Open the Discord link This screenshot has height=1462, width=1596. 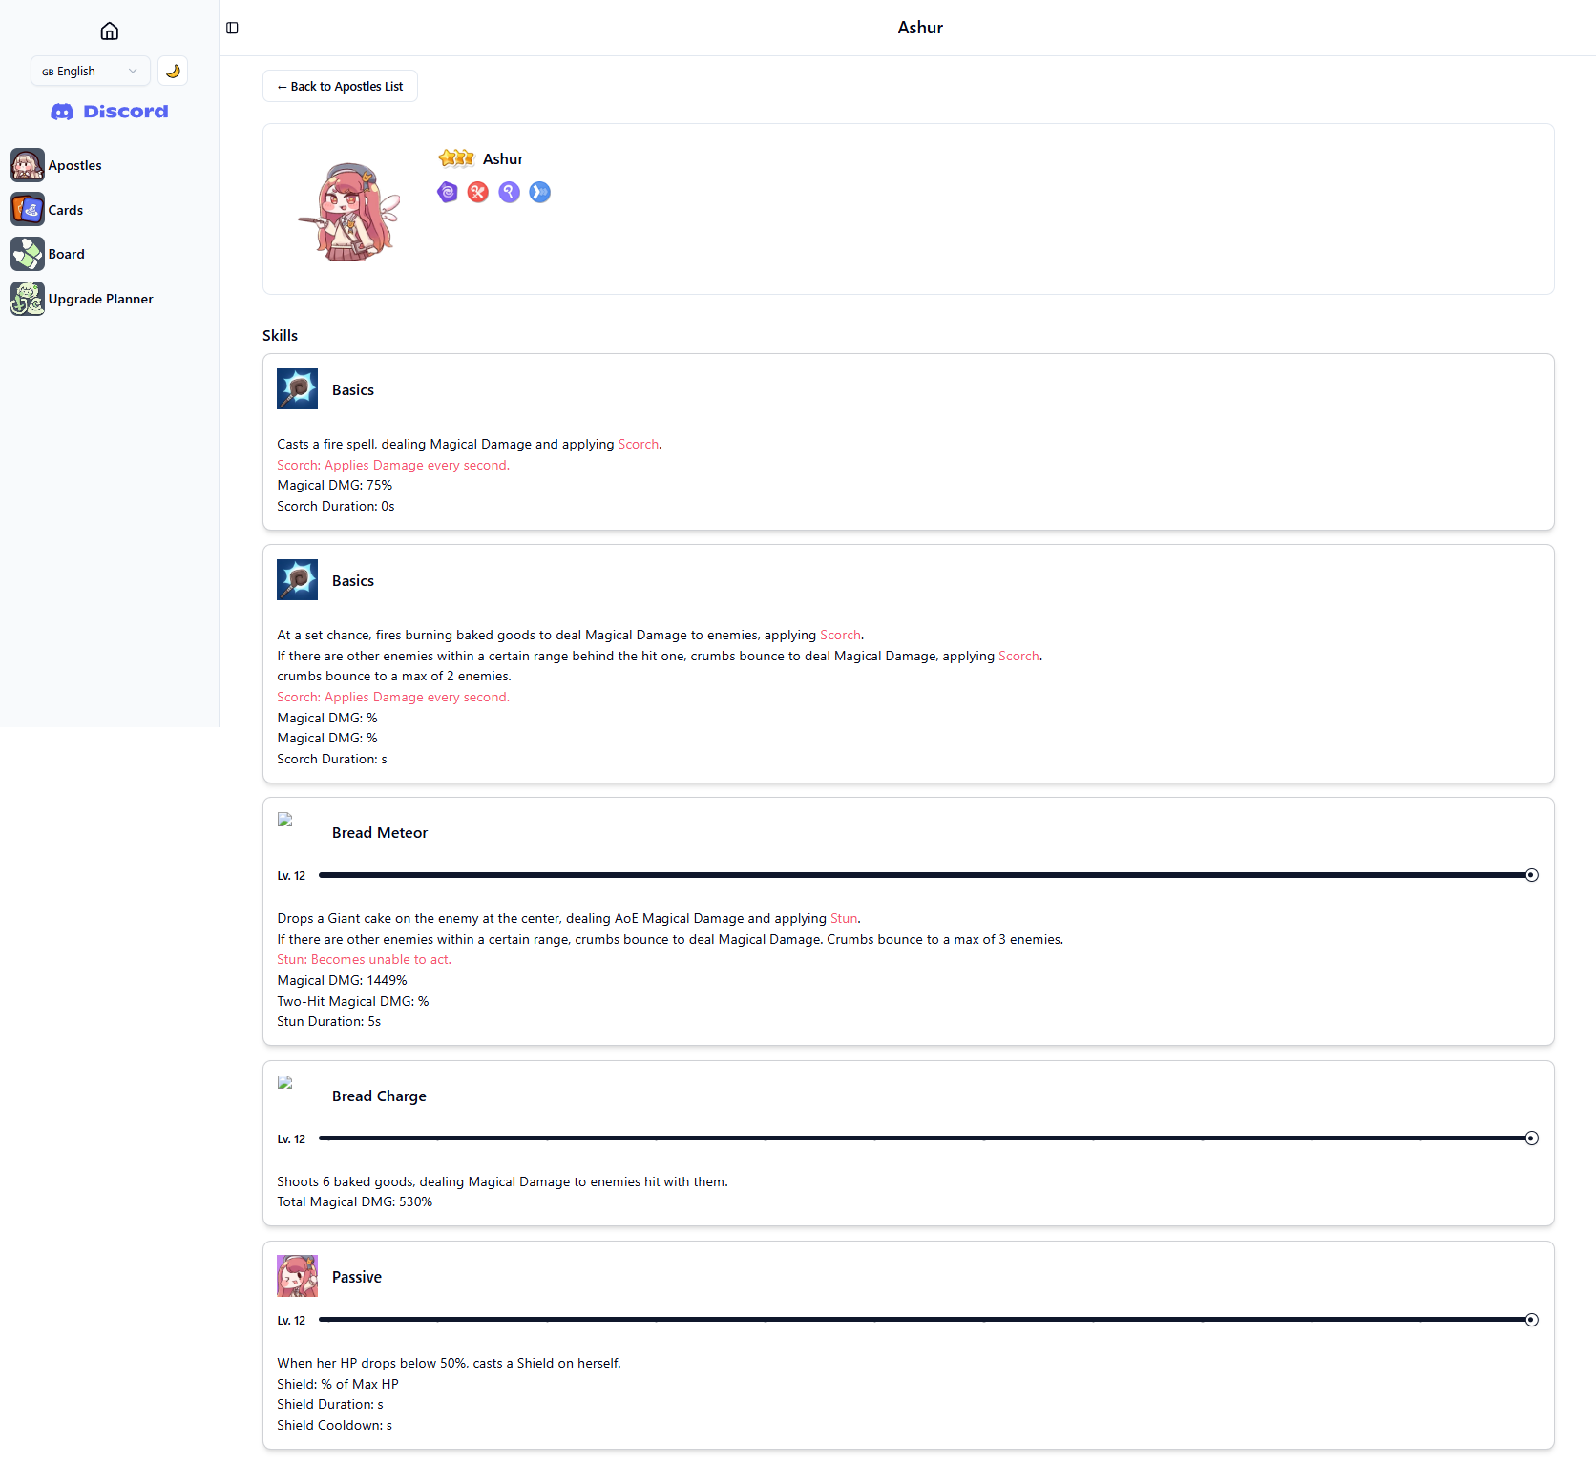pos(110,112)
